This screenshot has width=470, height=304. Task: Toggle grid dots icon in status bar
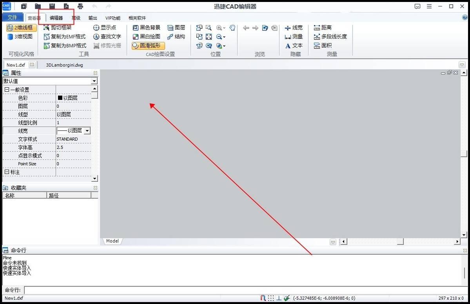click(271, 298)
